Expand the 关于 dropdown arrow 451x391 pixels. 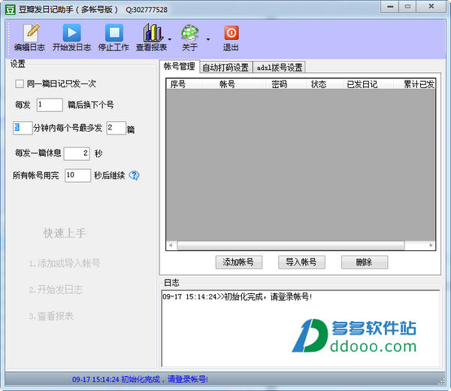coord(208,39)
